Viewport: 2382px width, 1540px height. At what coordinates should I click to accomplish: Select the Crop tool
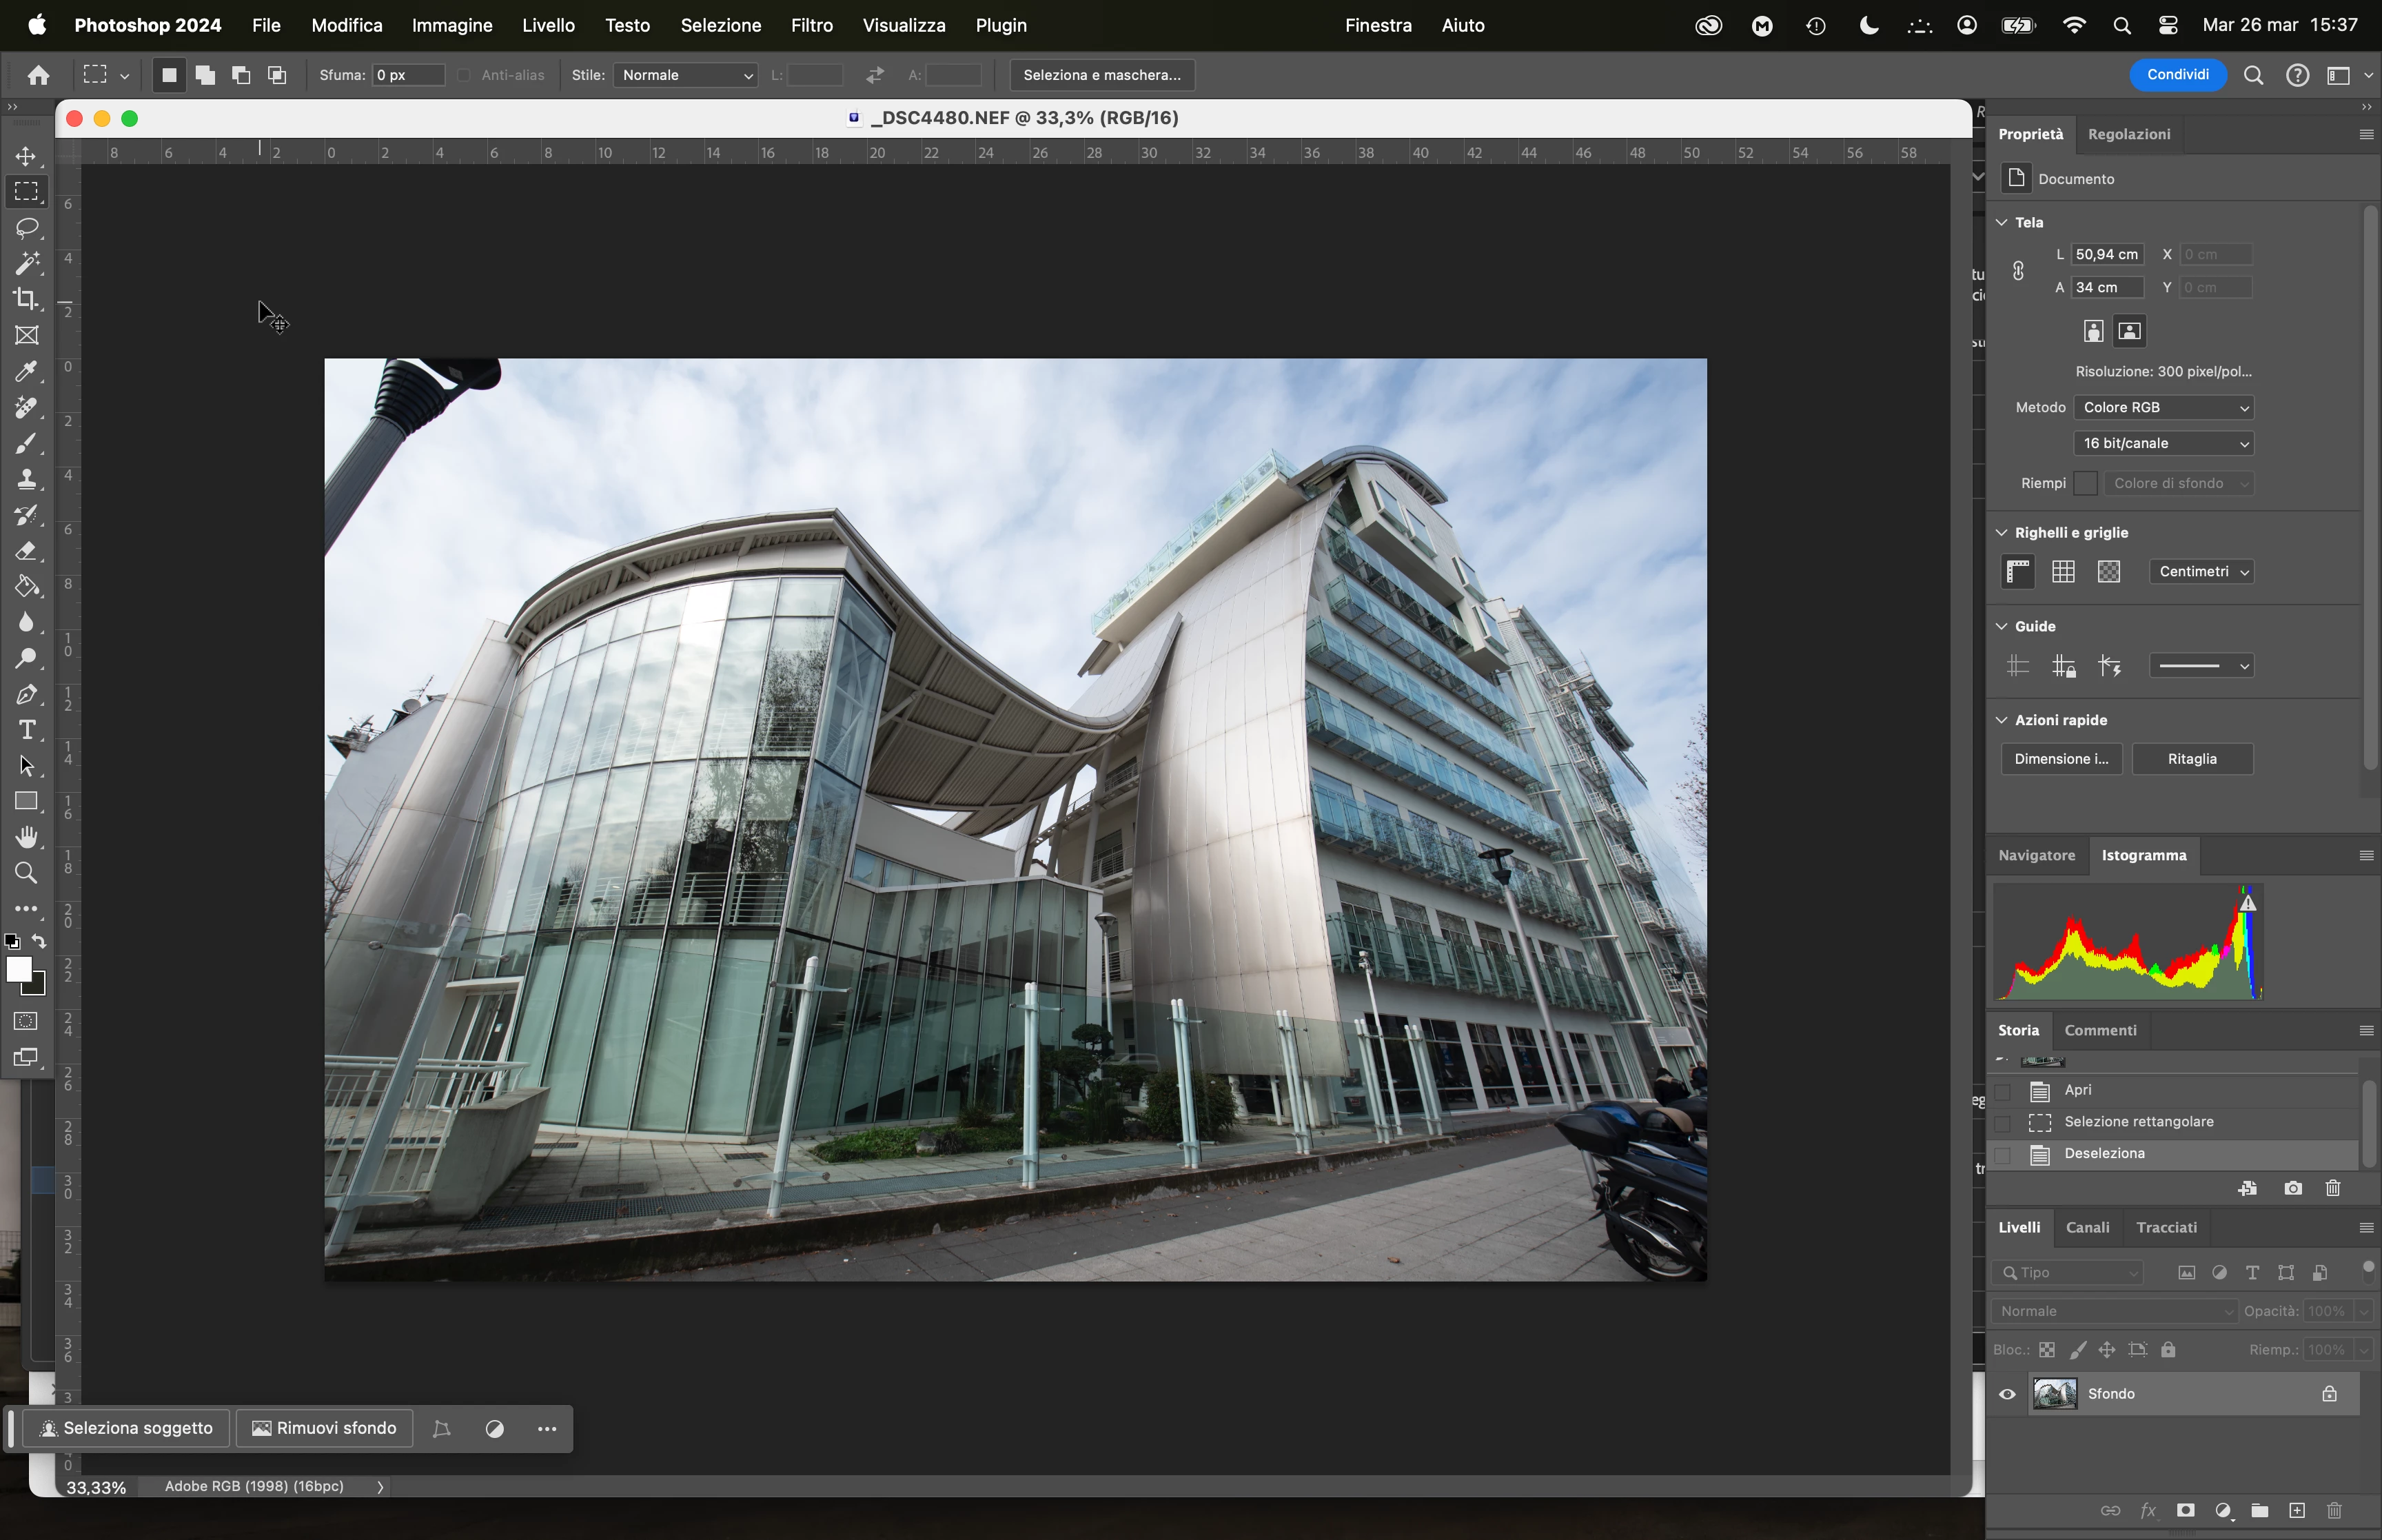click(27, 299)
